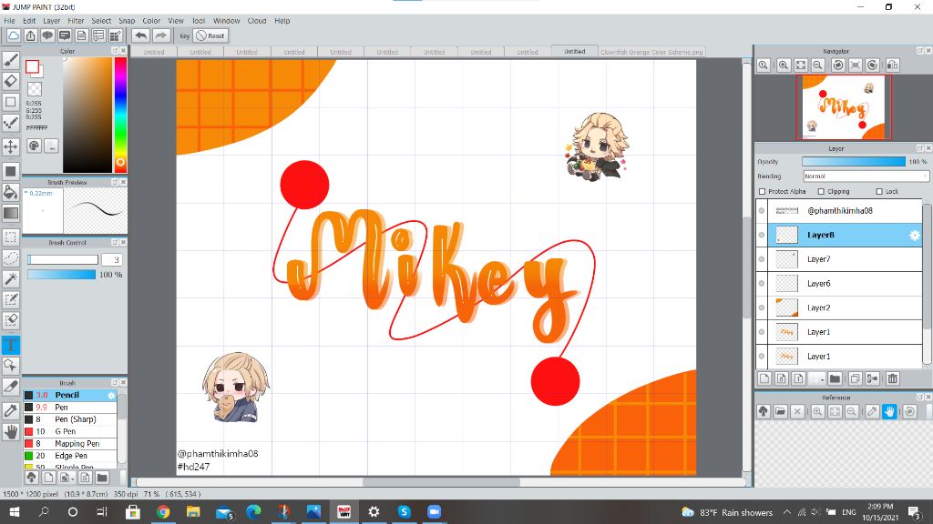The height and width of the screenshot is (524, 933).
Task: Click the cloud icon in top toolbar
Action: point(13,35)
